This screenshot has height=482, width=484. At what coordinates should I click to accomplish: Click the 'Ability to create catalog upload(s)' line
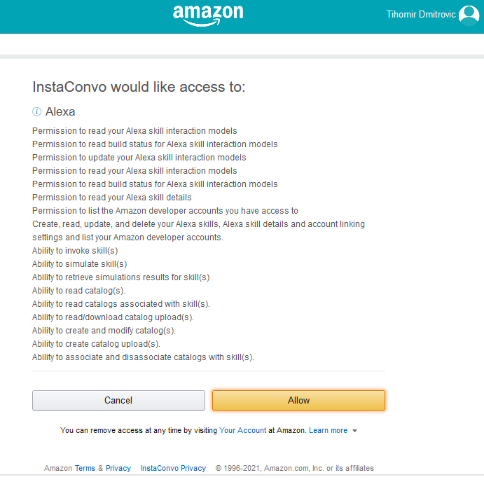[x=96, y=344]
